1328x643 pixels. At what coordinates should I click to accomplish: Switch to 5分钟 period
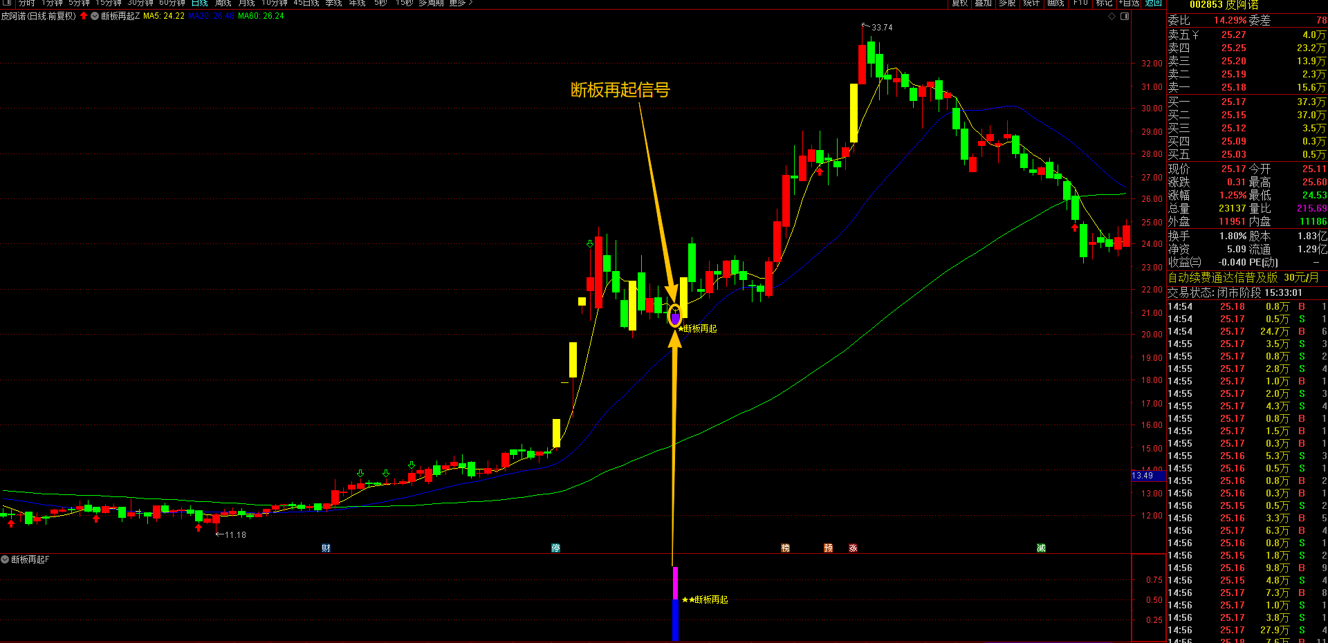coord(79,3)
